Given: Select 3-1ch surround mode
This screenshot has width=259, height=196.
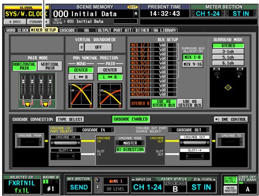Looking at the screenshot, I should 228,52.
